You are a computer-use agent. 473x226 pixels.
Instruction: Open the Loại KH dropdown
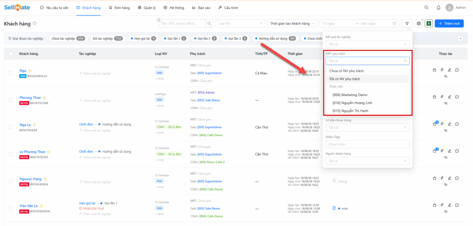coord(240,24)
